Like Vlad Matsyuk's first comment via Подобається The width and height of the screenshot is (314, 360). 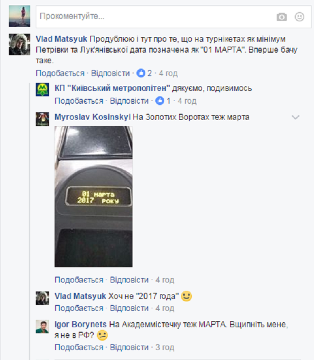click(60, 73)
